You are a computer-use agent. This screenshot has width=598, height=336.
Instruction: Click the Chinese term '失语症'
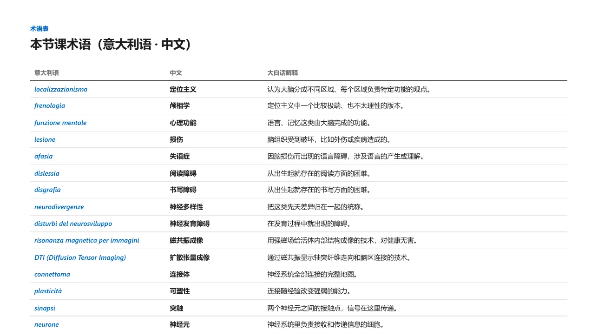(x=180, y=156)
